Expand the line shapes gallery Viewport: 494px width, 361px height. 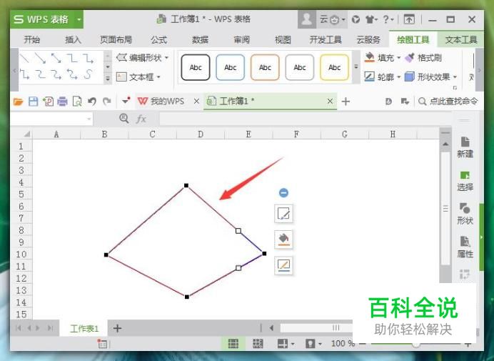tap(108, 78)
